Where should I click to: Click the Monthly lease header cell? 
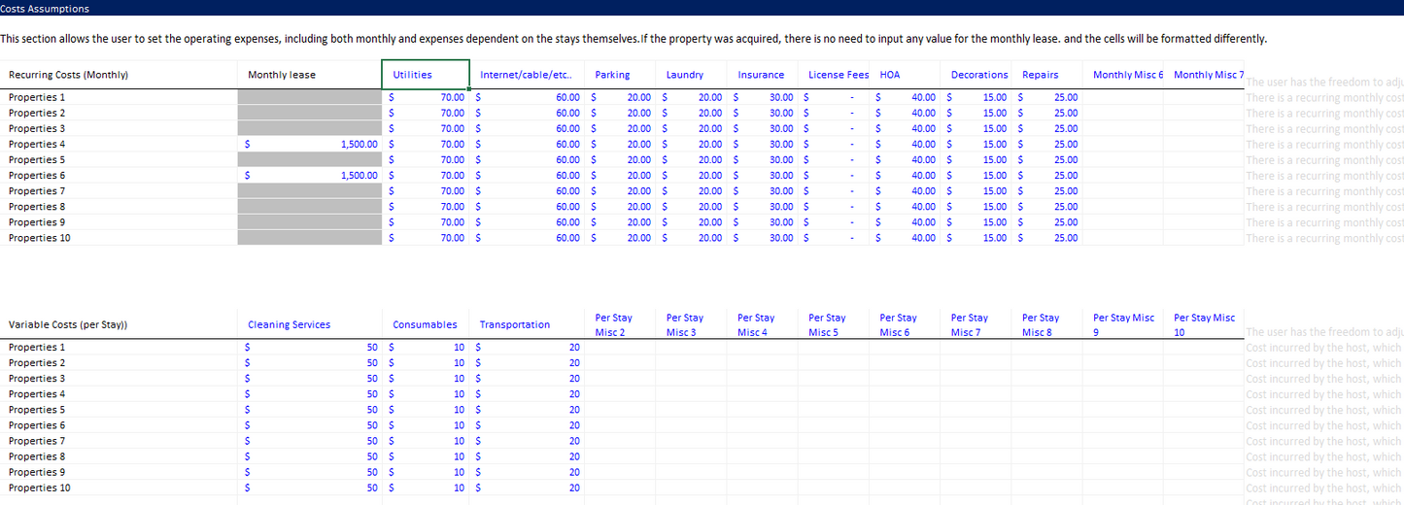click(x=309, y=75)
